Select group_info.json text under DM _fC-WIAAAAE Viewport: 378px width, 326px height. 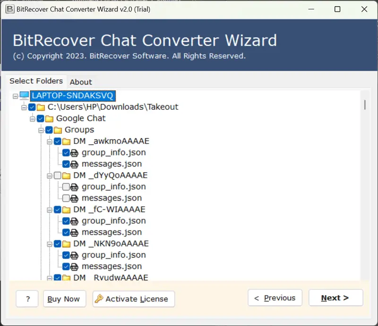click(114, 221)
